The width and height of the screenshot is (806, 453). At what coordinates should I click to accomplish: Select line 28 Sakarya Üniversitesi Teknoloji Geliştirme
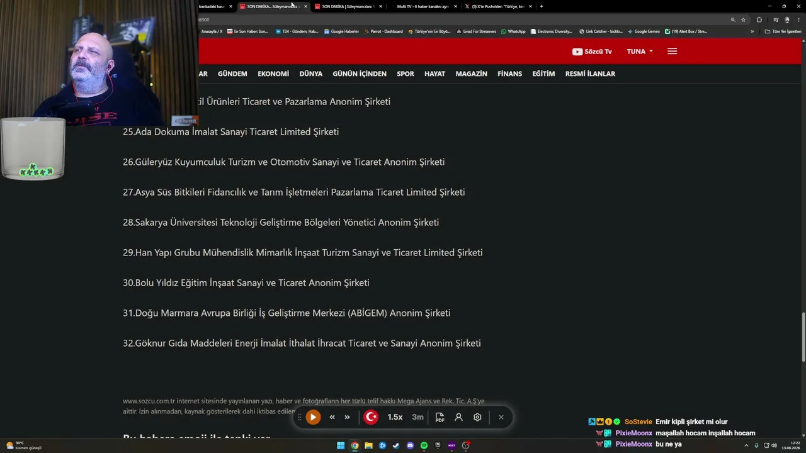(281, 222)
